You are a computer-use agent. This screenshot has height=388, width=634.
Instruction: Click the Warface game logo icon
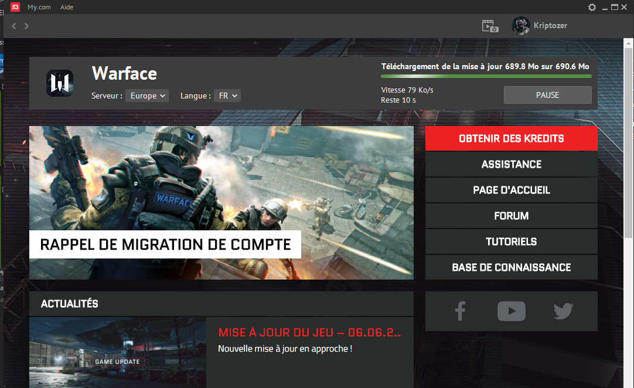[x=60, y=83]
